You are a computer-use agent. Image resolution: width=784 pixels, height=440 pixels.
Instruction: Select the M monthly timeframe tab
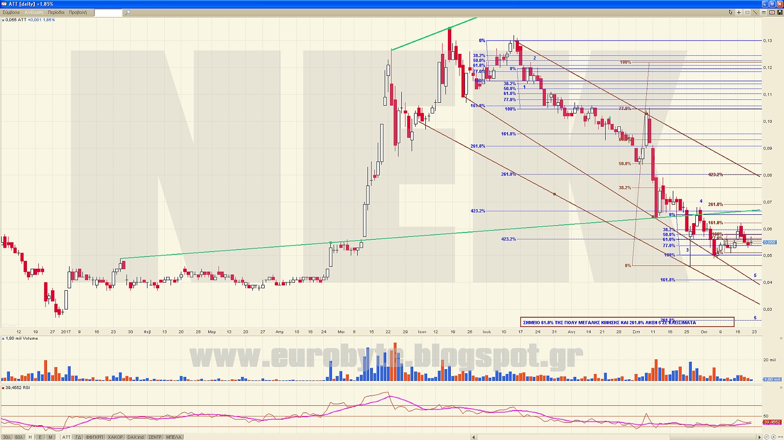[x=50, y=437]
